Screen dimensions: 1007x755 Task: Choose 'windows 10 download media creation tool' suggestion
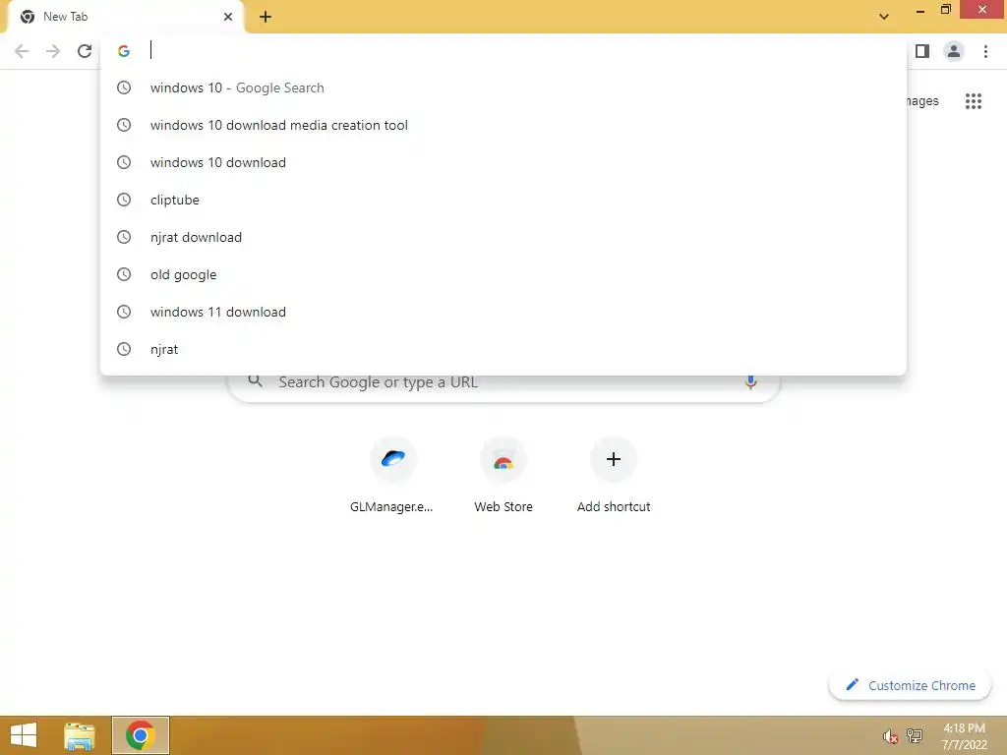click(503, 125)
